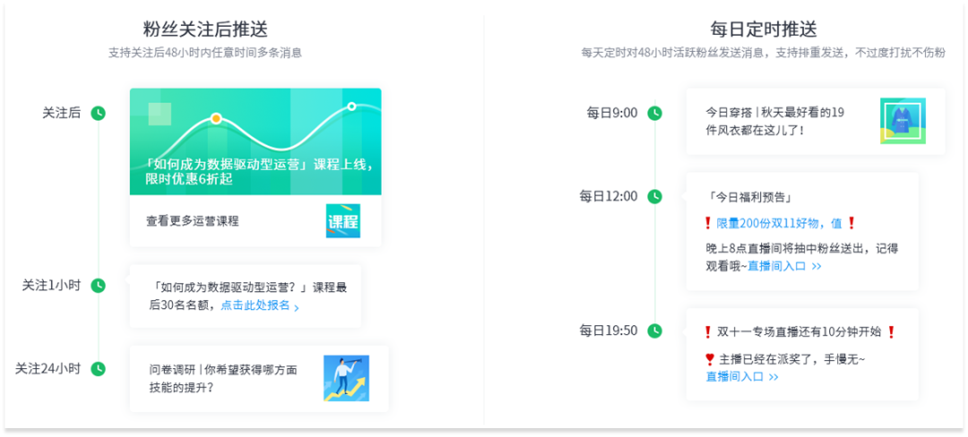Click the clock icon beside 关注1小时

99,286
